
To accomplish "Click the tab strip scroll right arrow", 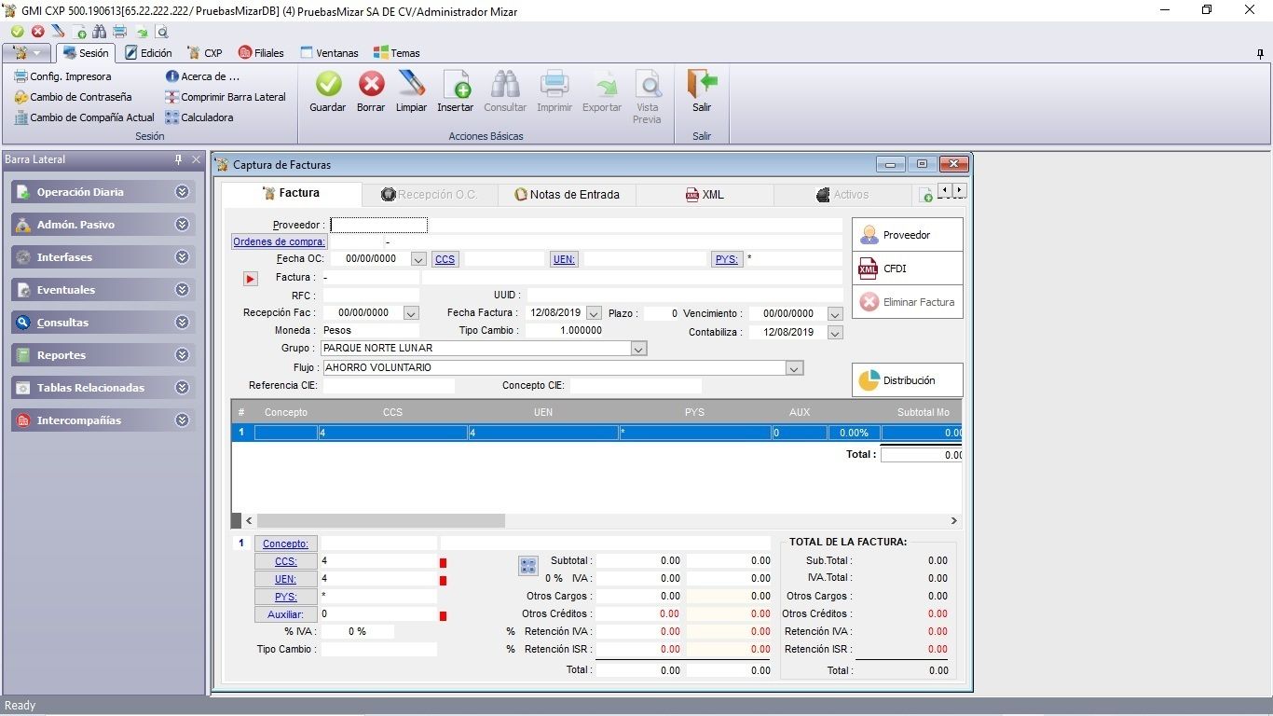I will pyautogui.click(x=959, y=190).
